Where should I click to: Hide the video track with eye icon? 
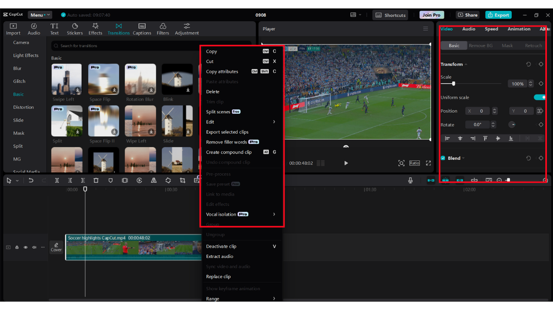click(25, 247)
